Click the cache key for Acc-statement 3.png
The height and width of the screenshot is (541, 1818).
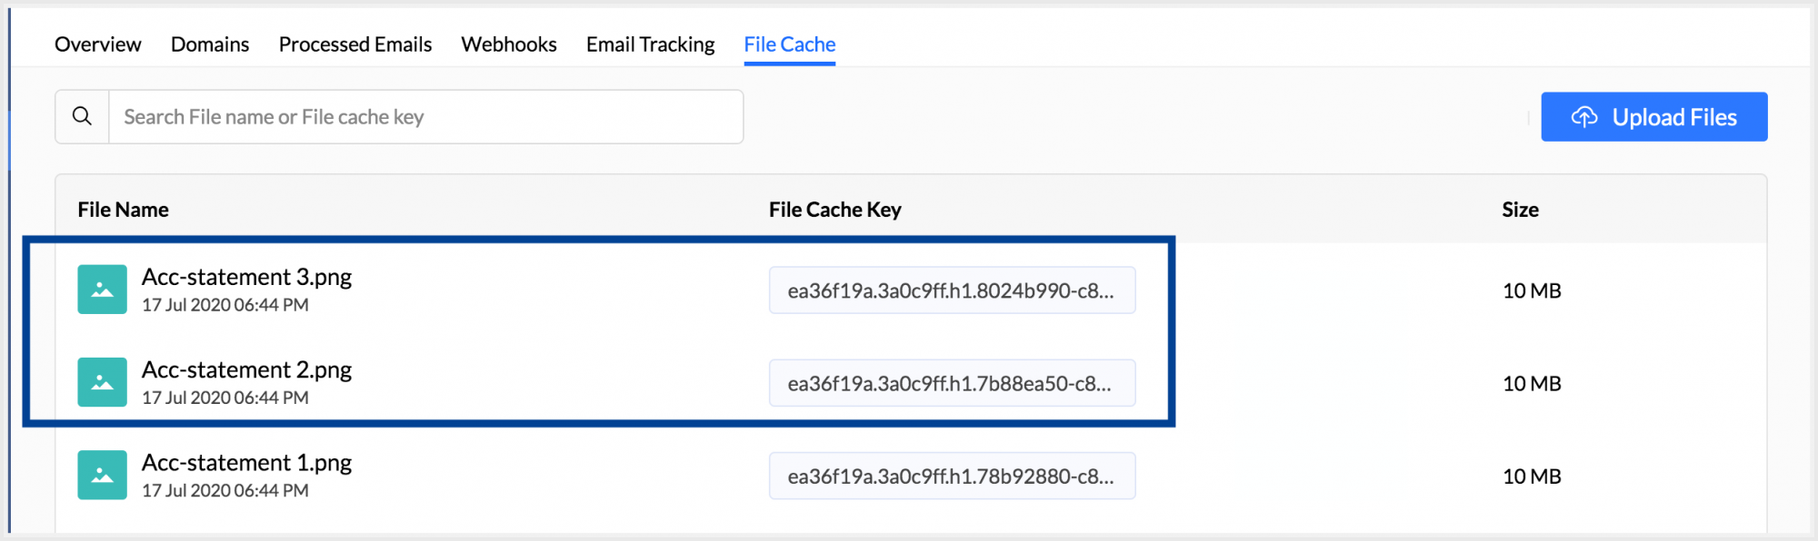pos(952,290)
